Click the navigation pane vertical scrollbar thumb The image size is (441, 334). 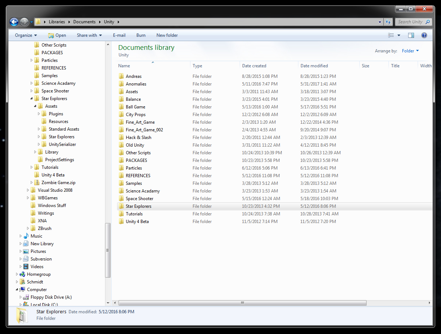coord(108,250)
